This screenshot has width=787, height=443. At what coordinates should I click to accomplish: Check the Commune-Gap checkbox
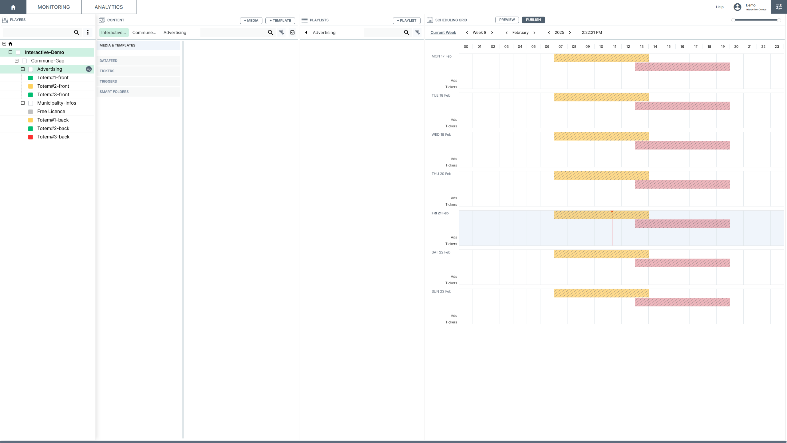[25, 61]
